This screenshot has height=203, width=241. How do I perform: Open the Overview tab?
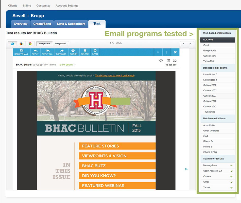tap(21, 24)
